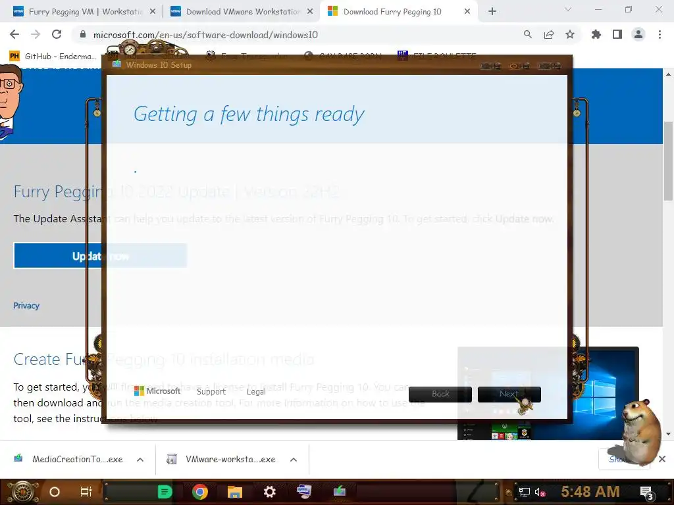This screenshot has width=674, height=505.
Task: Open a new tab with plus button
Action: tap(492, 12)
